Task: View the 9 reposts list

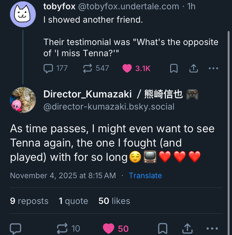Action: (x=29, y=201)
